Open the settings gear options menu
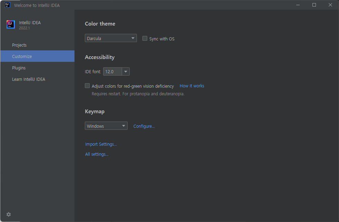This screenshot has height=222, width=339. [9, 214]
